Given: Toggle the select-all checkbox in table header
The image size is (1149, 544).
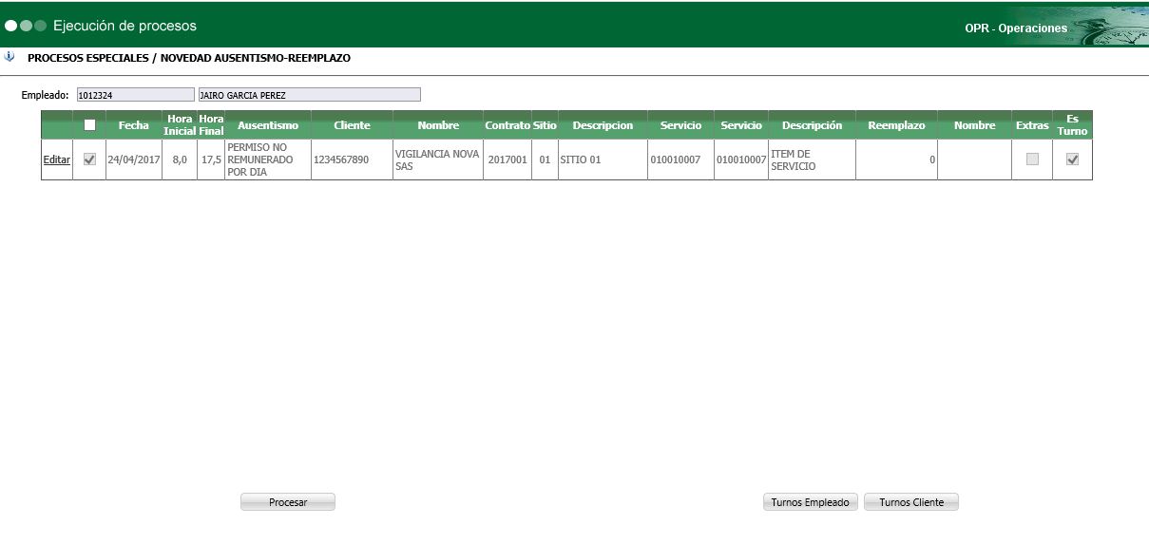Looking at the screenshot, I should coord(89,124).
